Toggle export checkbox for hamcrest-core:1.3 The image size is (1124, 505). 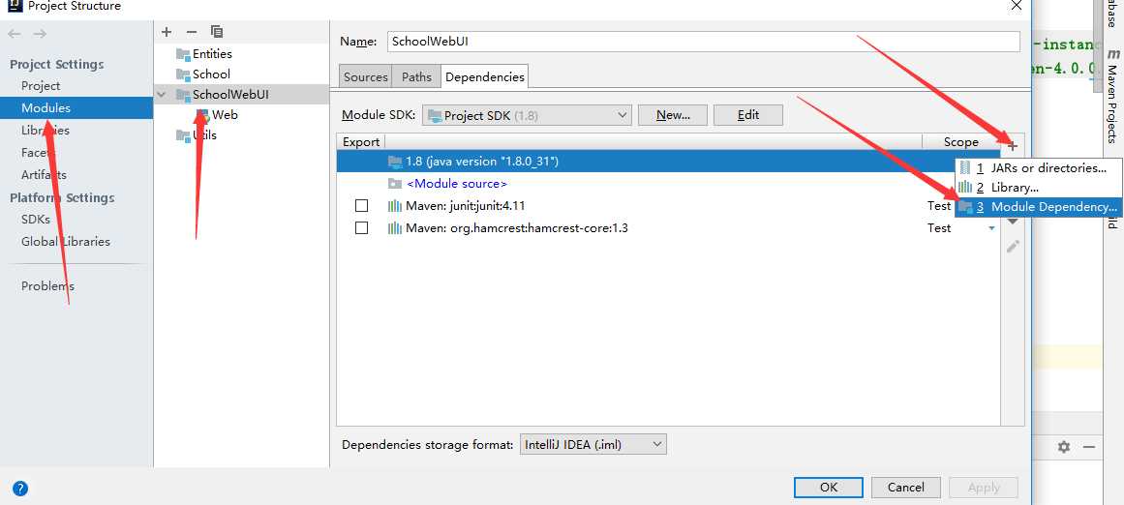coord(361,227)
